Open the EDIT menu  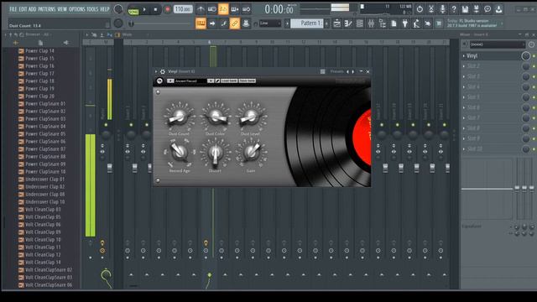point(23,9)
